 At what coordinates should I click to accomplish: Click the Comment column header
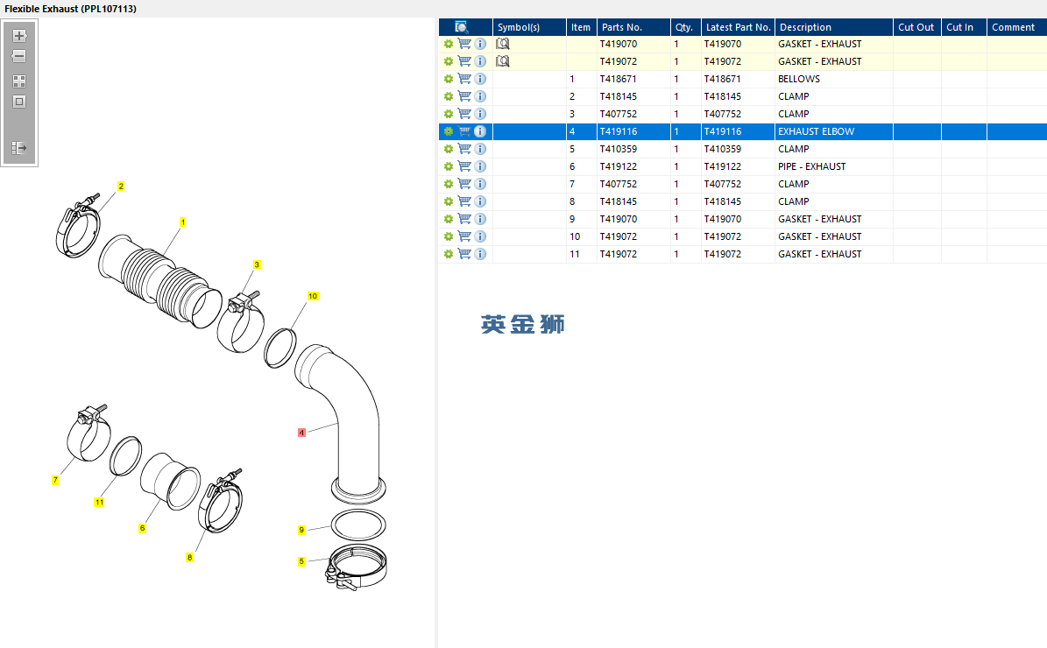(1016, 26)
